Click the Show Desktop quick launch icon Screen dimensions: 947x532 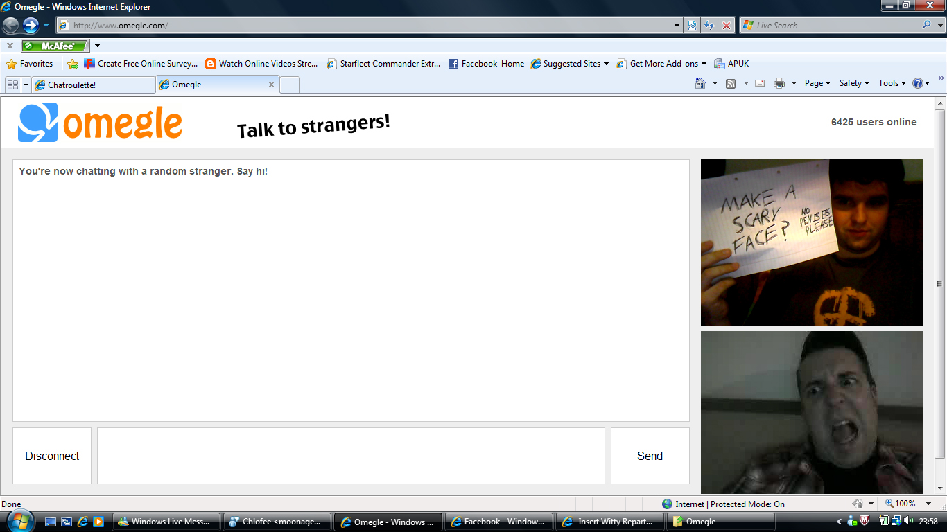click(x=51, y=522)
